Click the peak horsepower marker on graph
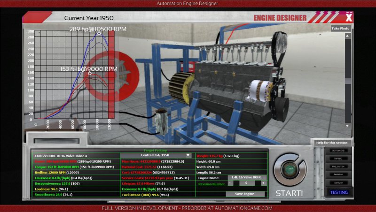The width and height of the screenshot is (376, 212). 99,34
